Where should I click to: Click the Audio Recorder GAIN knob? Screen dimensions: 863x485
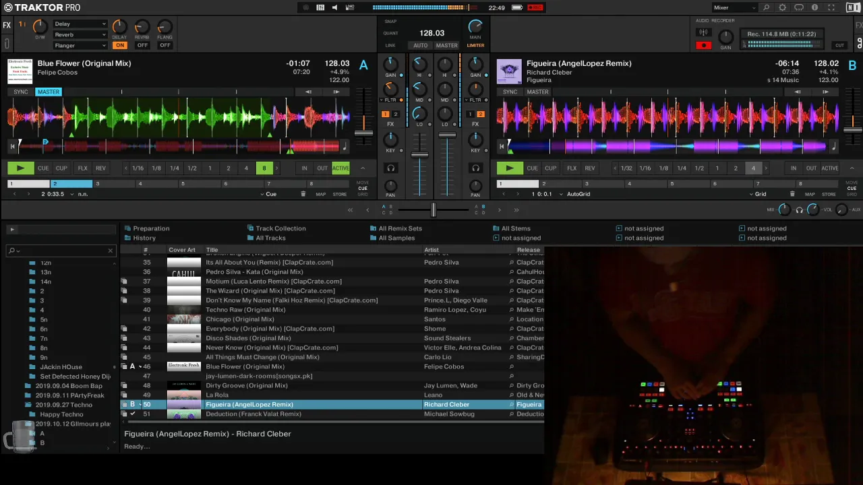pyautogui.click(x=726, y=36)
